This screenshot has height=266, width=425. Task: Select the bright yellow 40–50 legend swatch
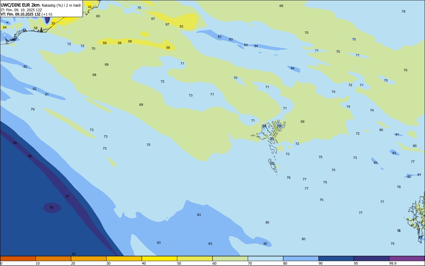(x=159, y=258)
